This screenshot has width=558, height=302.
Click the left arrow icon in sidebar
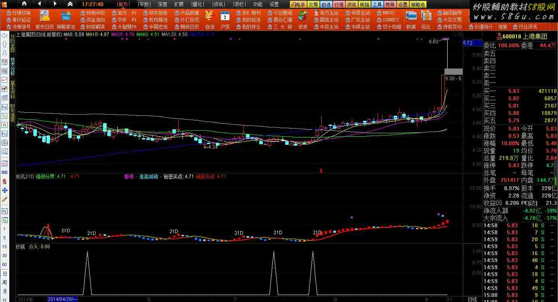[5, 36]
